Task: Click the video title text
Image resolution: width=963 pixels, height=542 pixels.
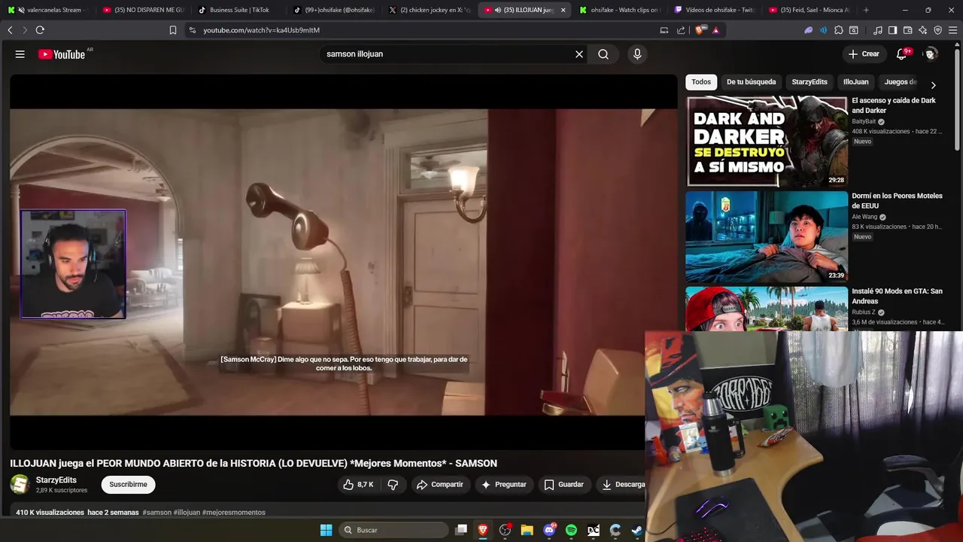Action: pyautogui.click(x=254, y=464)
